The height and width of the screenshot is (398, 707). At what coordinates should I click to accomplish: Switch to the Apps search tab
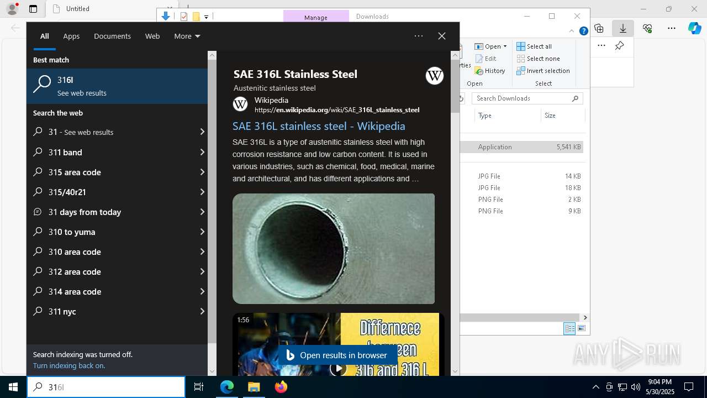(71, 36)
